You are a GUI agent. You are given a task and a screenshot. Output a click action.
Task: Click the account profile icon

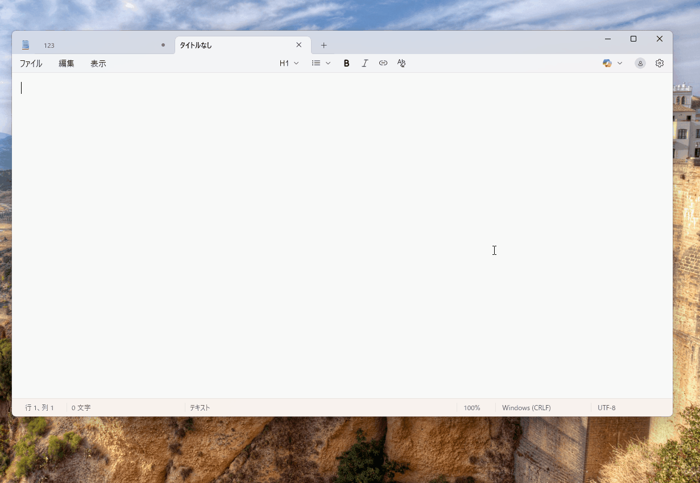coord(640,63)
